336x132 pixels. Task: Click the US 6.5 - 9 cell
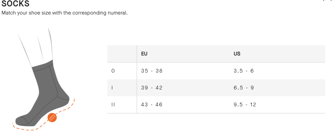click(x=244, y=88)
